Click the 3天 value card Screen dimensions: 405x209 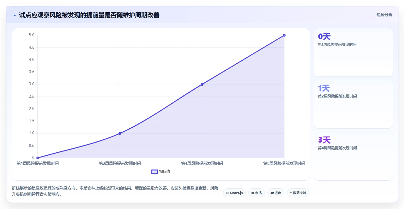pyautogui.click(x=353, y=156)
